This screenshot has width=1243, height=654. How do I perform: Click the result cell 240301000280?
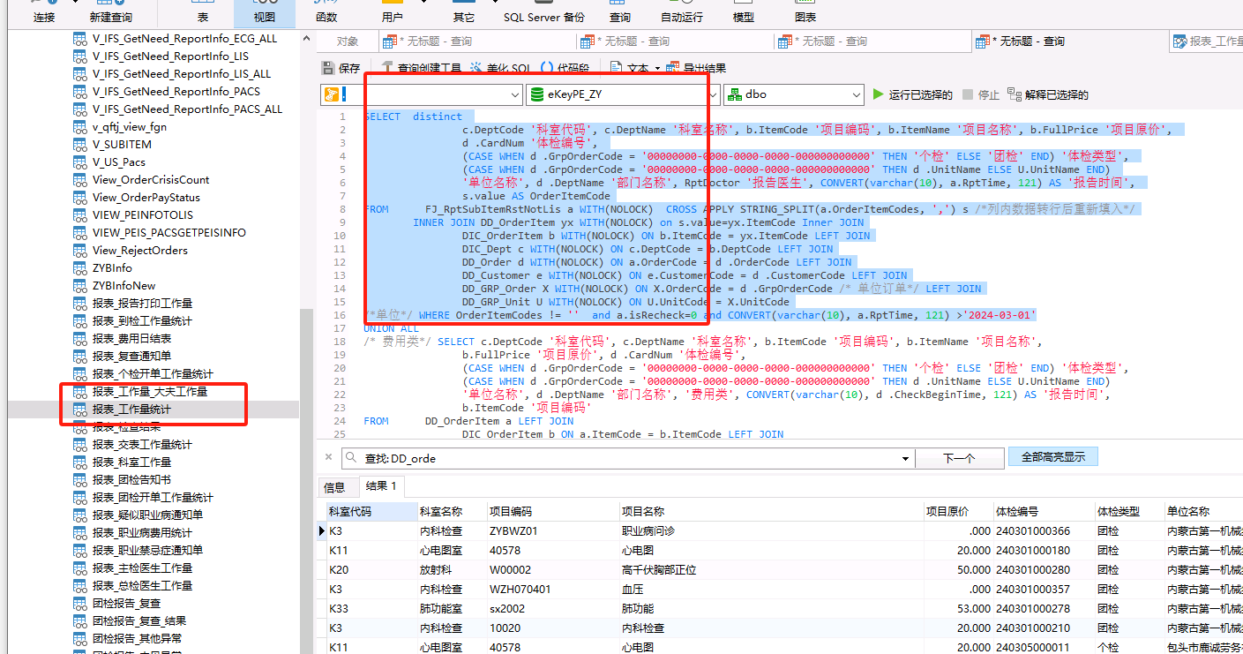pyautogui.click(x=1043, y=570)
